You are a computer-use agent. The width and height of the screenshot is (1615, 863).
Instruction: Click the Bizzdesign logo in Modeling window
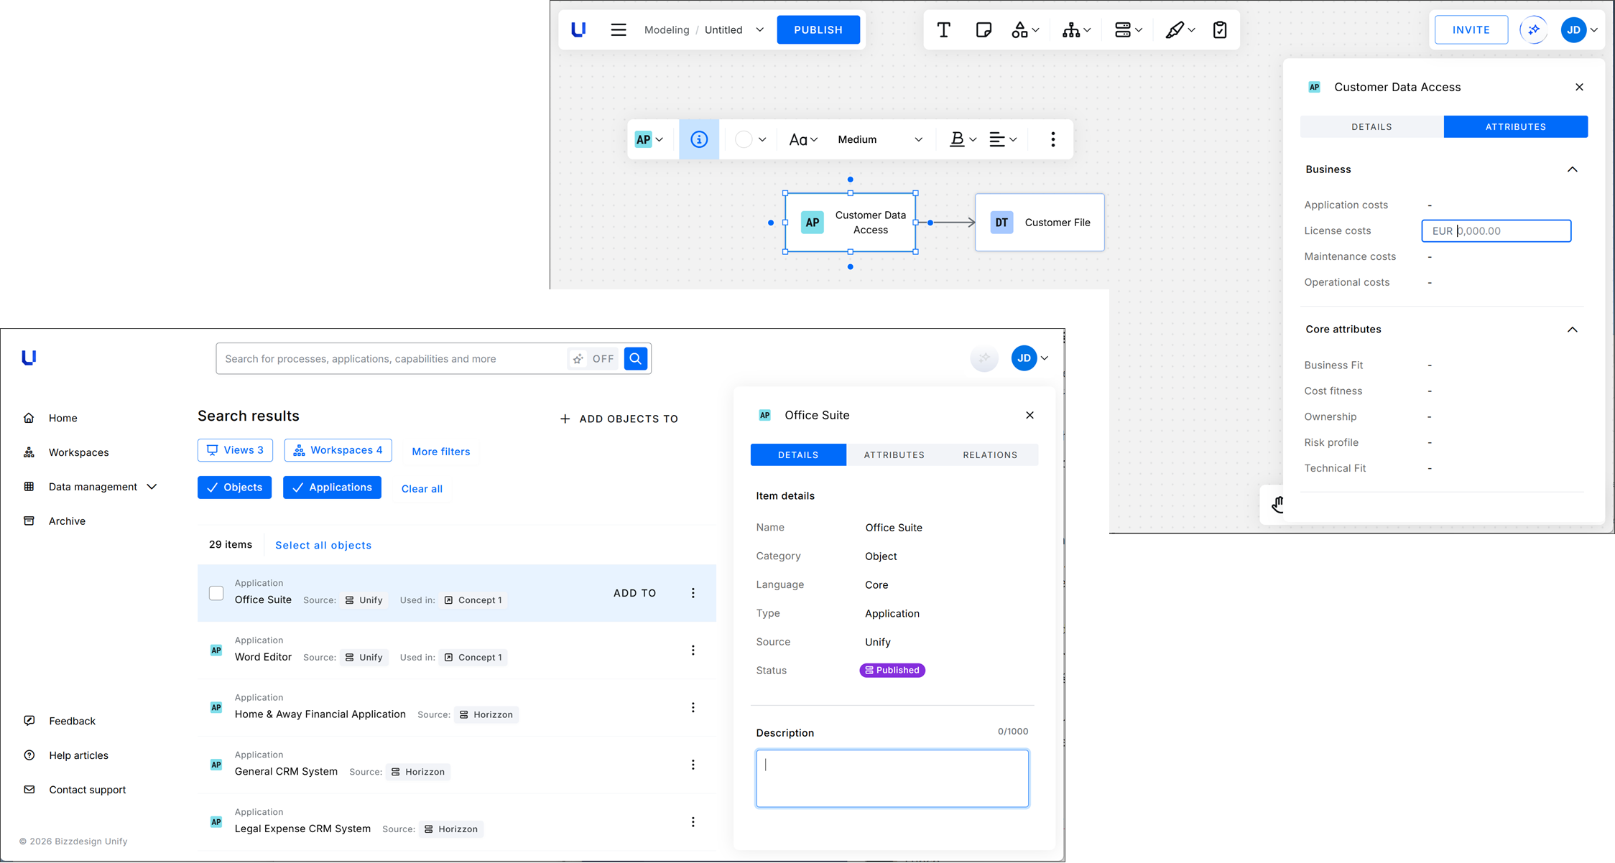pyautogui.click(x=578, y=30)
